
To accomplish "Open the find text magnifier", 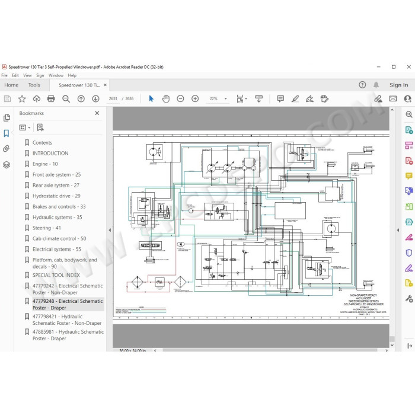I will click(66, 99).
